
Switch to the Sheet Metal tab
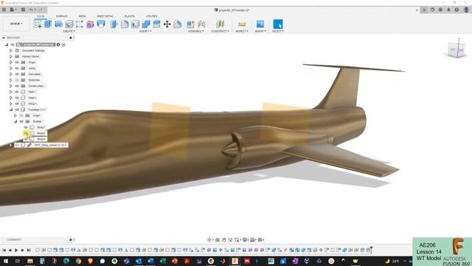click(x=105, y=16)
